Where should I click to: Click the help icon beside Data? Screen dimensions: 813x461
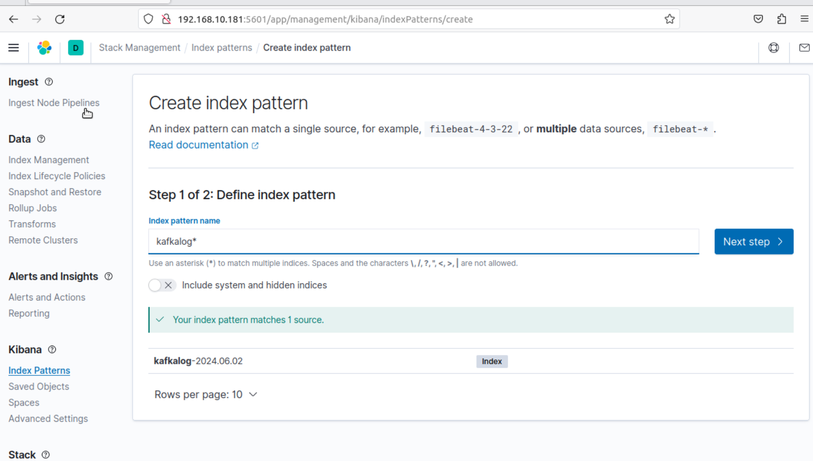41,139
